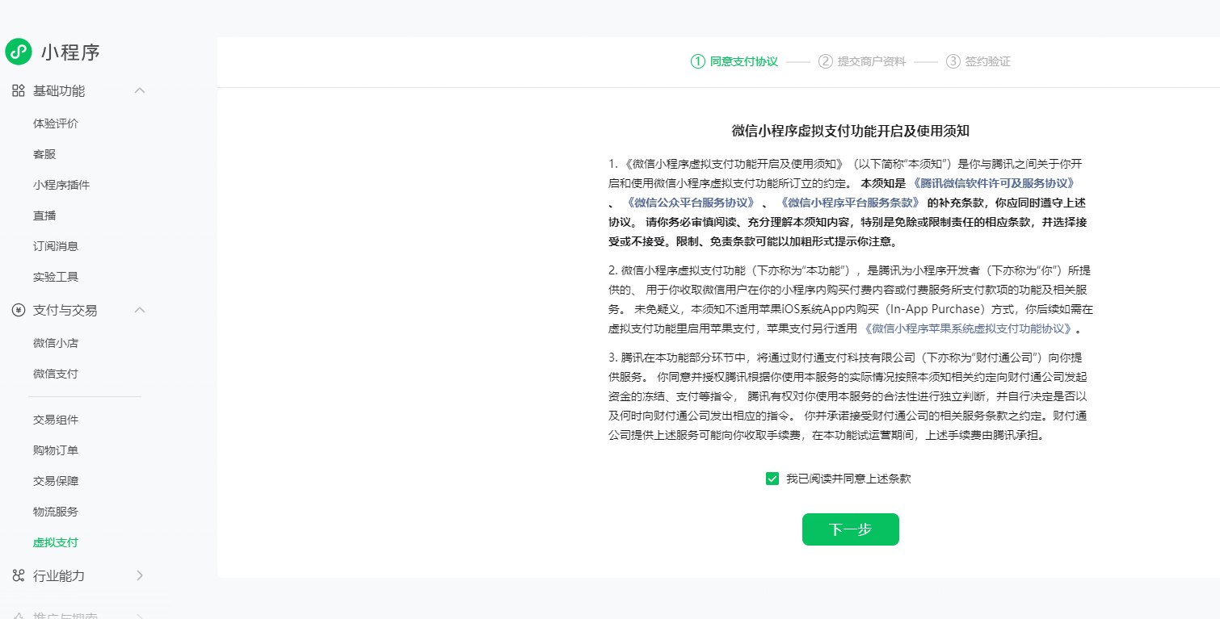Screen dimensions: 1220x619
Task: Select the highlighted 虚拟支付 menu item
Action: (56, 542)
